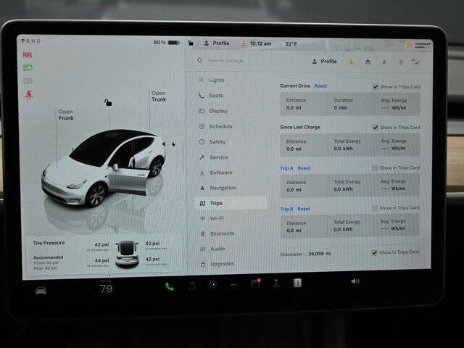Tap the Odometer 39,055 mi reading
Screen dimensions: 464x348
(x=305, y=254)
